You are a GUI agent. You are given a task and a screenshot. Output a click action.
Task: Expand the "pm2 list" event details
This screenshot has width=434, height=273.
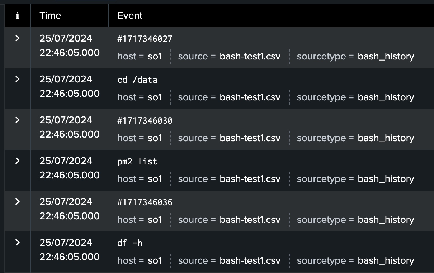pos(17,161)
